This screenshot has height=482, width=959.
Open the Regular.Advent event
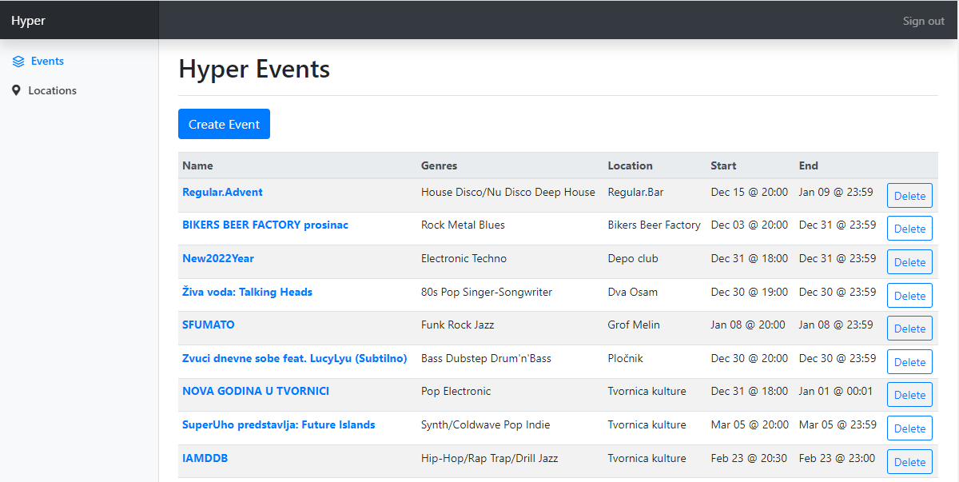point(222,192)
